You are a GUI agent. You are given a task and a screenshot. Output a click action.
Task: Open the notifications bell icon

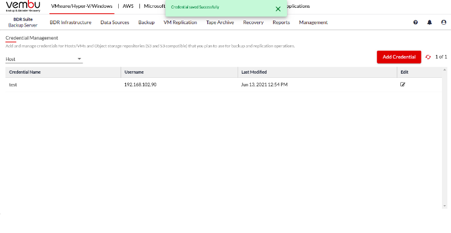click(x=429, y=22)
